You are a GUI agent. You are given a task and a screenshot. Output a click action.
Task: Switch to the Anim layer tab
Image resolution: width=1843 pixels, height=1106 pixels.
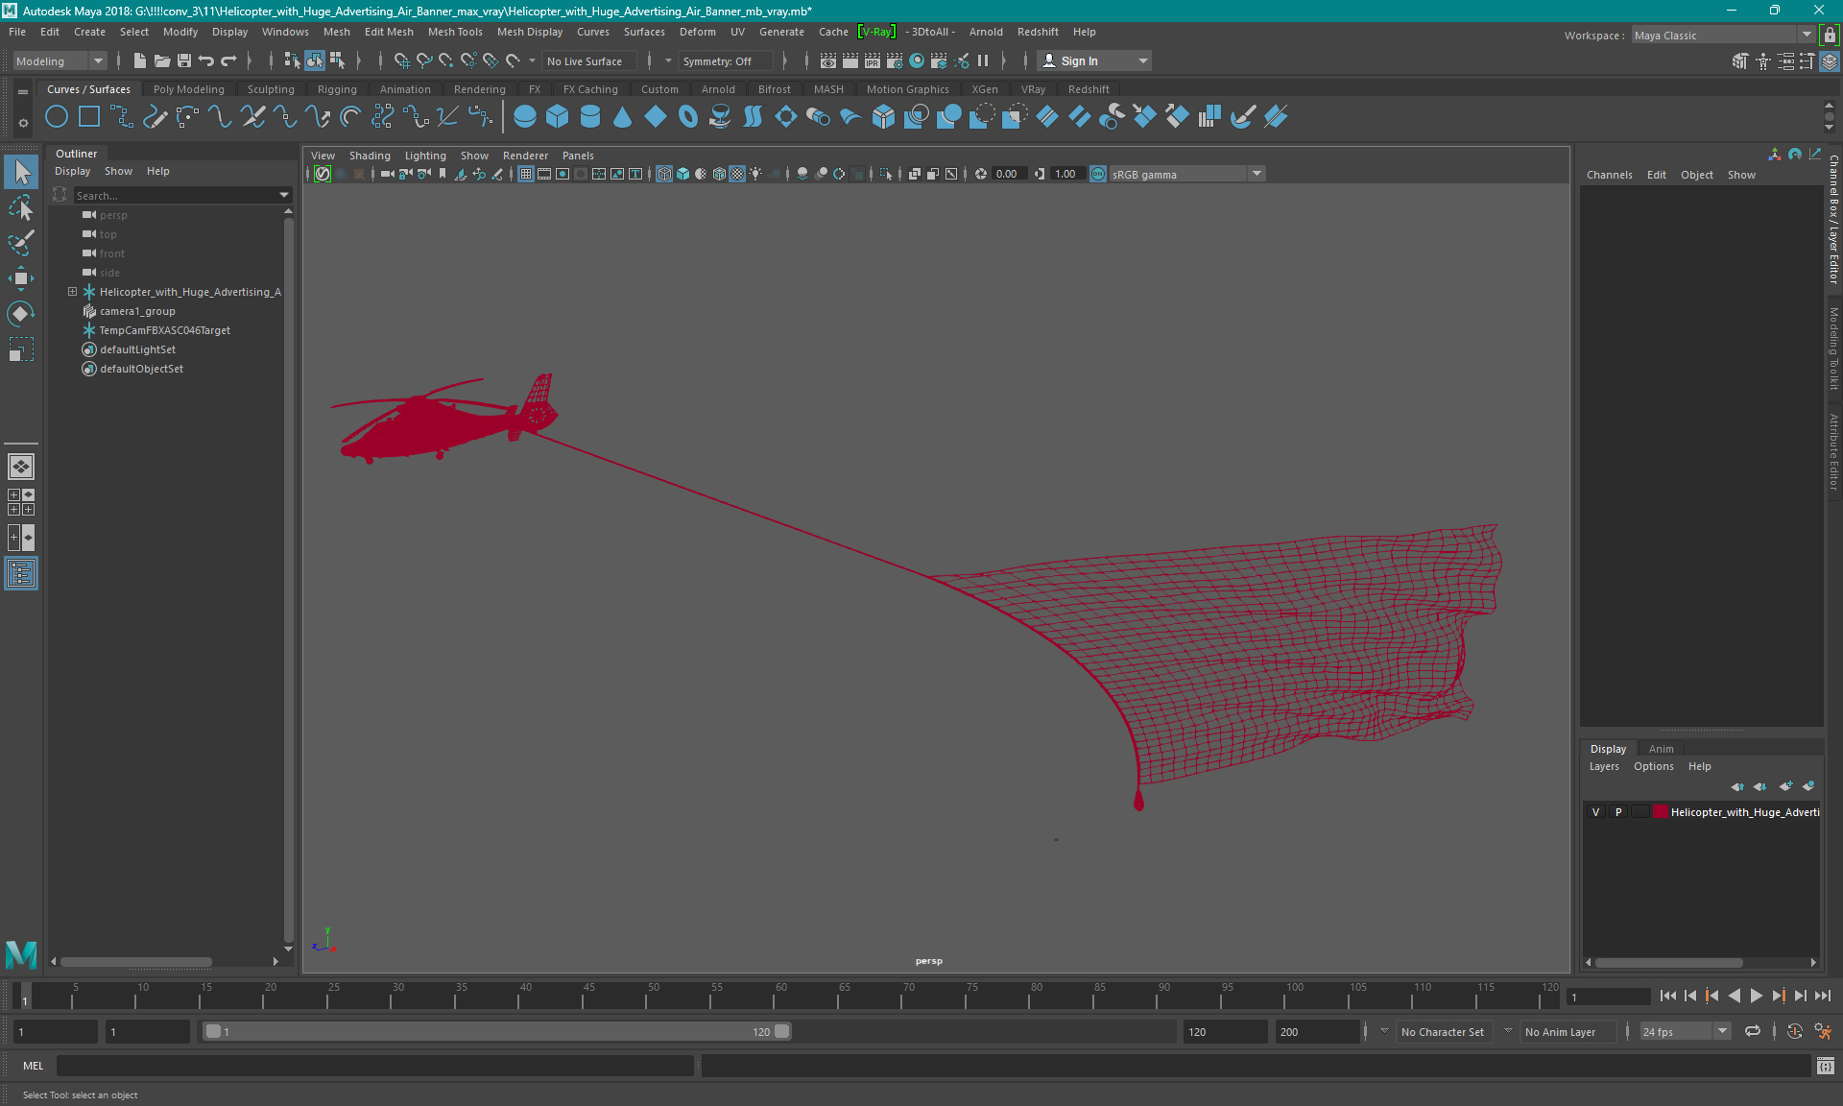pyautogui.click(x=1661, y=749)
